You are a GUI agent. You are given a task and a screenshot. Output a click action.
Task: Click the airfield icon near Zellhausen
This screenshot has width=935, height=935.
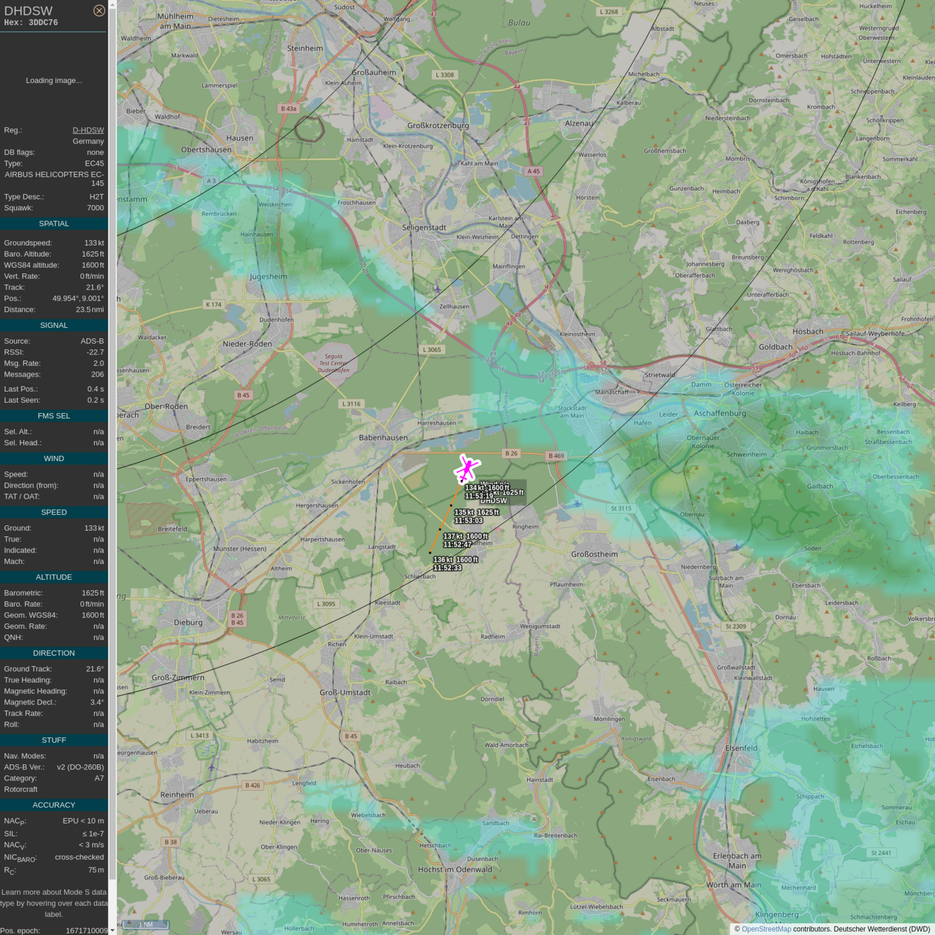(438, 288)
